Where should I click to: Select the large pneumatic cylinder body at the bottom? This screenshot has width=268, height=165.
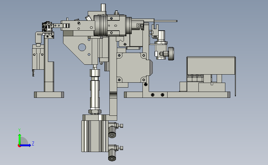[x=95, y=136]
